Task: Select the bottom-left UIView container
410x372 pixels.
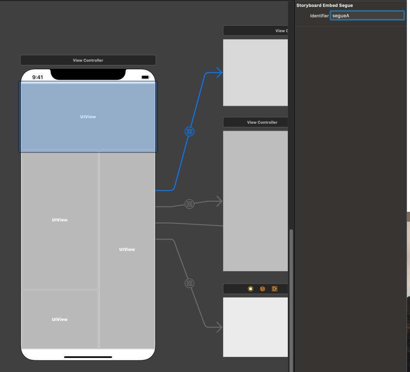Action: point(60,319)
